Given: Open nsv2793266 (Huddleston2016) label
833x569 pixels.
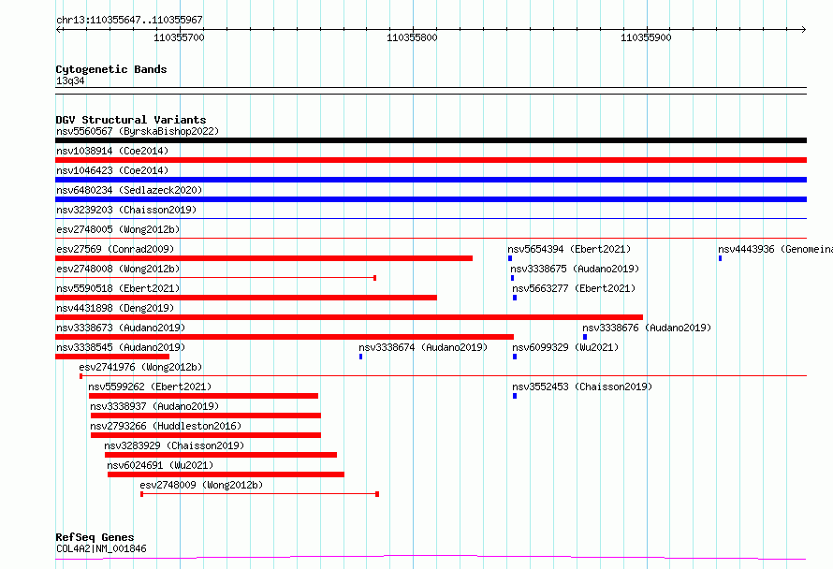Looking at the screenshot, I should pos(166,426).
